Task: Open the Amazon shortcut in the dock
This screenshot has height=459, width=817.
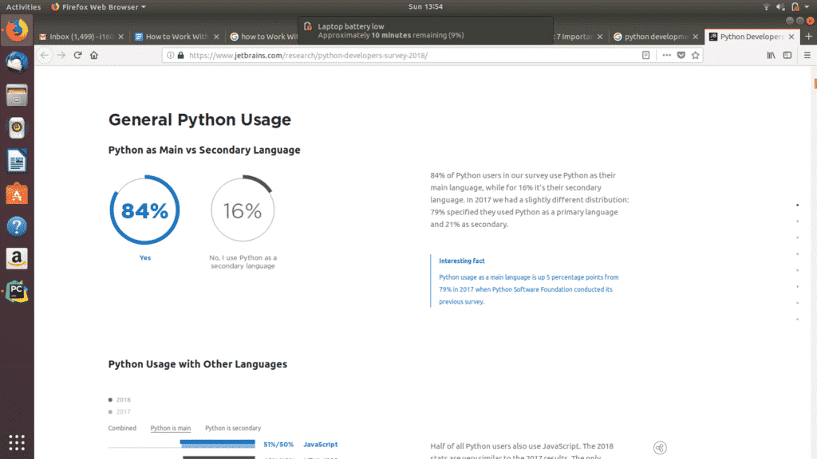Action: click(x=17, y=258)
